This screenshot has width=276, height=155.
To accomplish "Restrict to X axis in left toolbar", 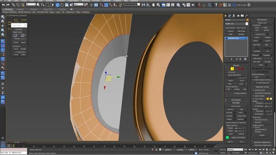I will coord(3,84).
